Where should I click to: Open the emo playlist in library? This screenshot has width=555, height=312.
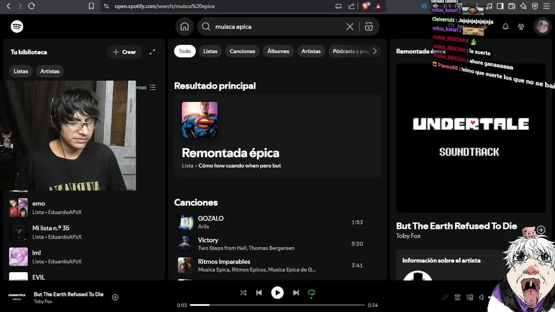coord(84,208)
